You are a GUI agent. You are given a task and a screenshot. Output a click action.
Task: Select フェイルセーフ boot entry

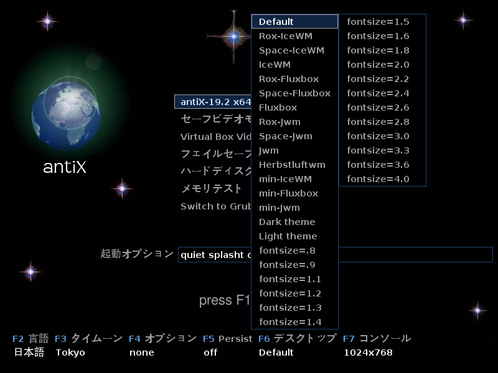[x=216, y=154]
